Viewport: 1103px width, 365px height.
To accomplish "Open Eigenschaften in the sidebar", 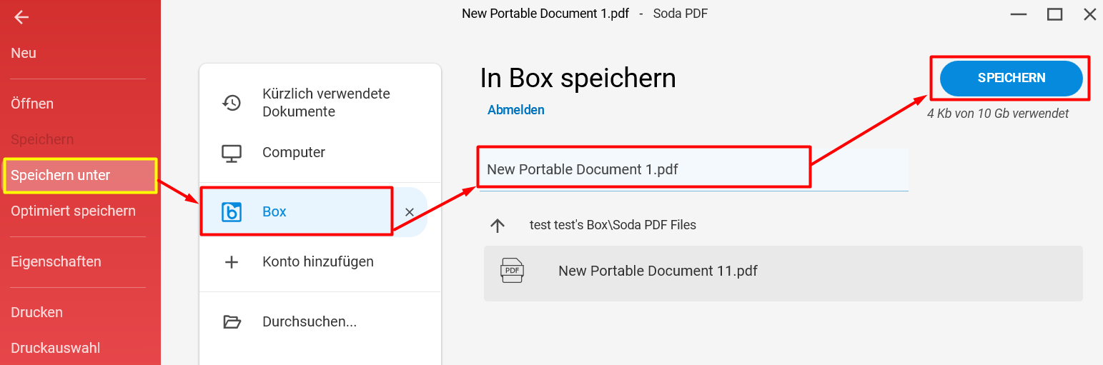I will 56,261.
